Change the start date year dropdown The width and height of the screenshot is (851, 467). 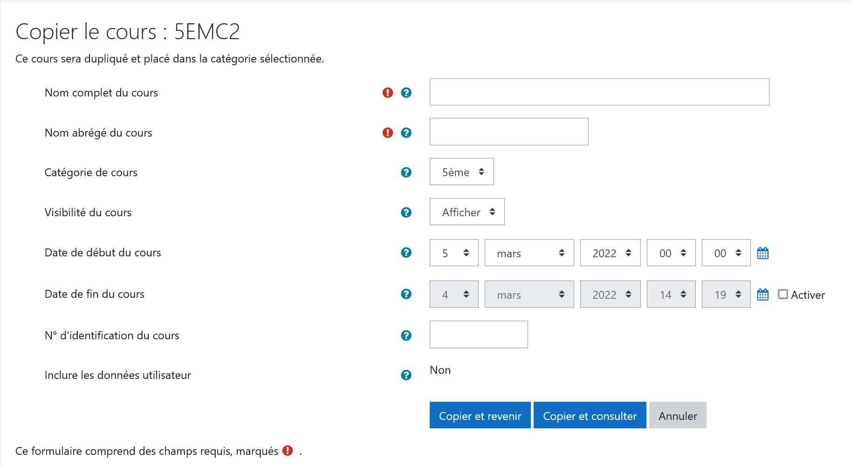(x=610, y=253)
